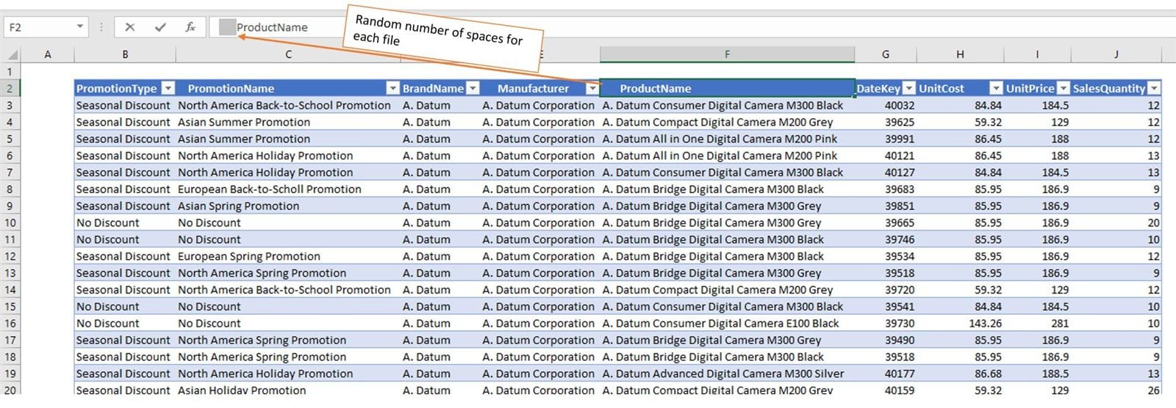The height and width of the screenshot is (408, 1176).
Task: Open the DateKey filter dropdown
Action: click(x=909, y=88)
